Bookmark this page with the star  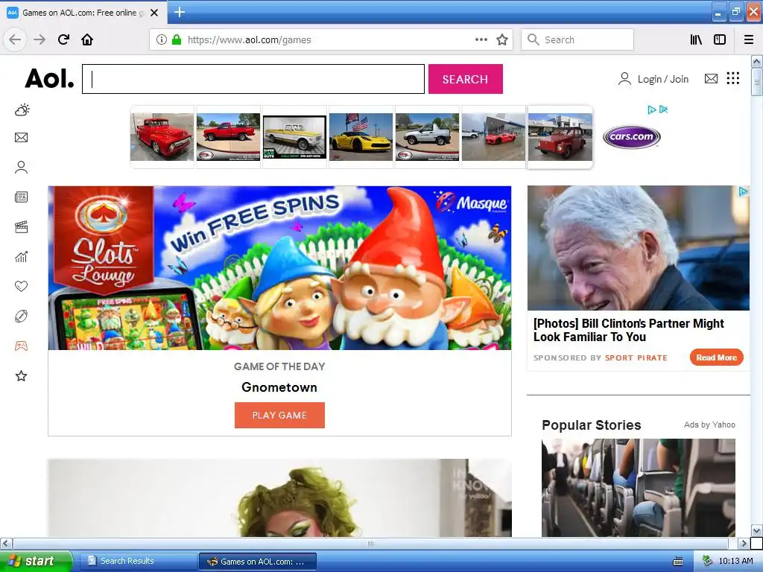(502, 39)
